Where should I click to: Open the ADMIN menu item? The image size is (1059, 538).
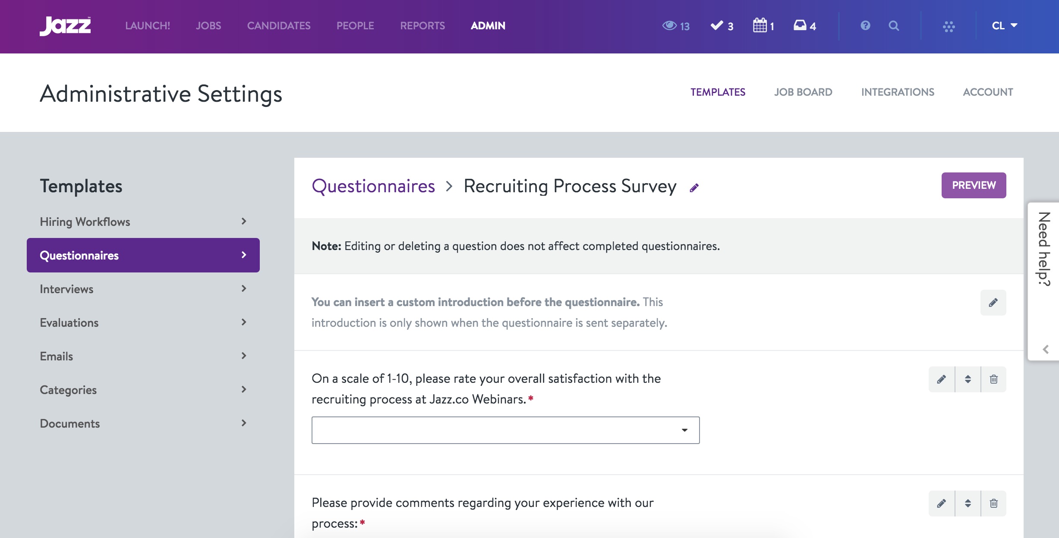(488, 26)
